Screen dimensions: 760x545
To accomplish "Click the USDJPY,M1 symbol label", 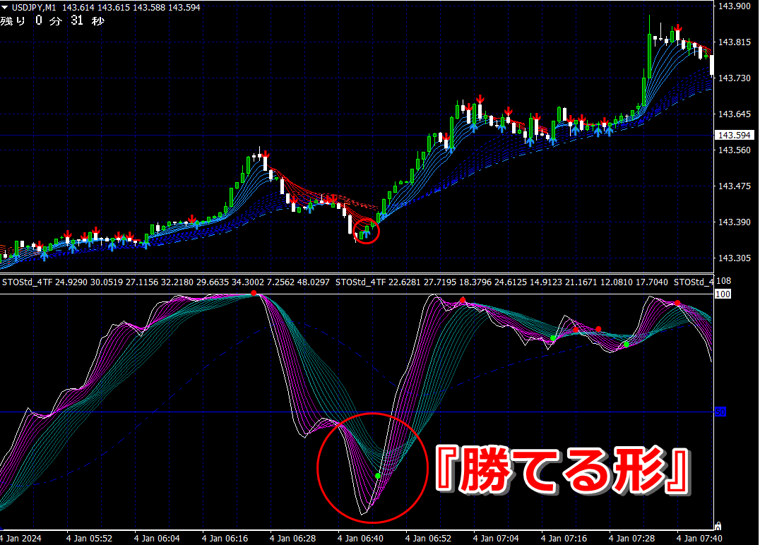I will [x=34, y=7].
